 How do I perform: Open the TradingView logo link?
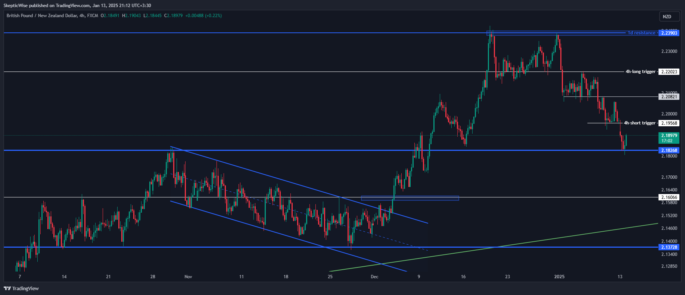[21, 288]
